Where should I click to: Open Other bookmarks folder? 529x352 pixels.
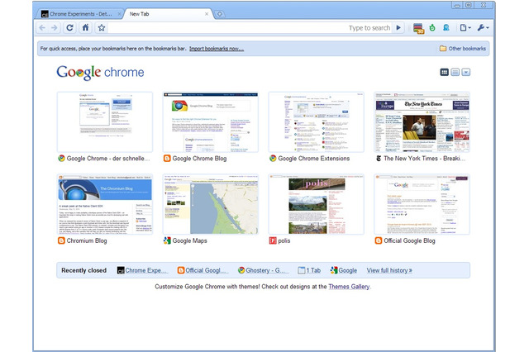click(x=463, y=49)
